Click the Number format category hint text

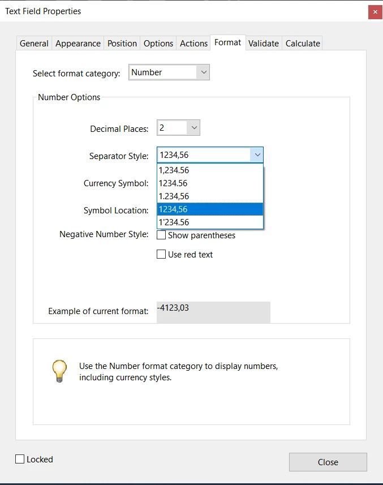click(x=178, y=371)
